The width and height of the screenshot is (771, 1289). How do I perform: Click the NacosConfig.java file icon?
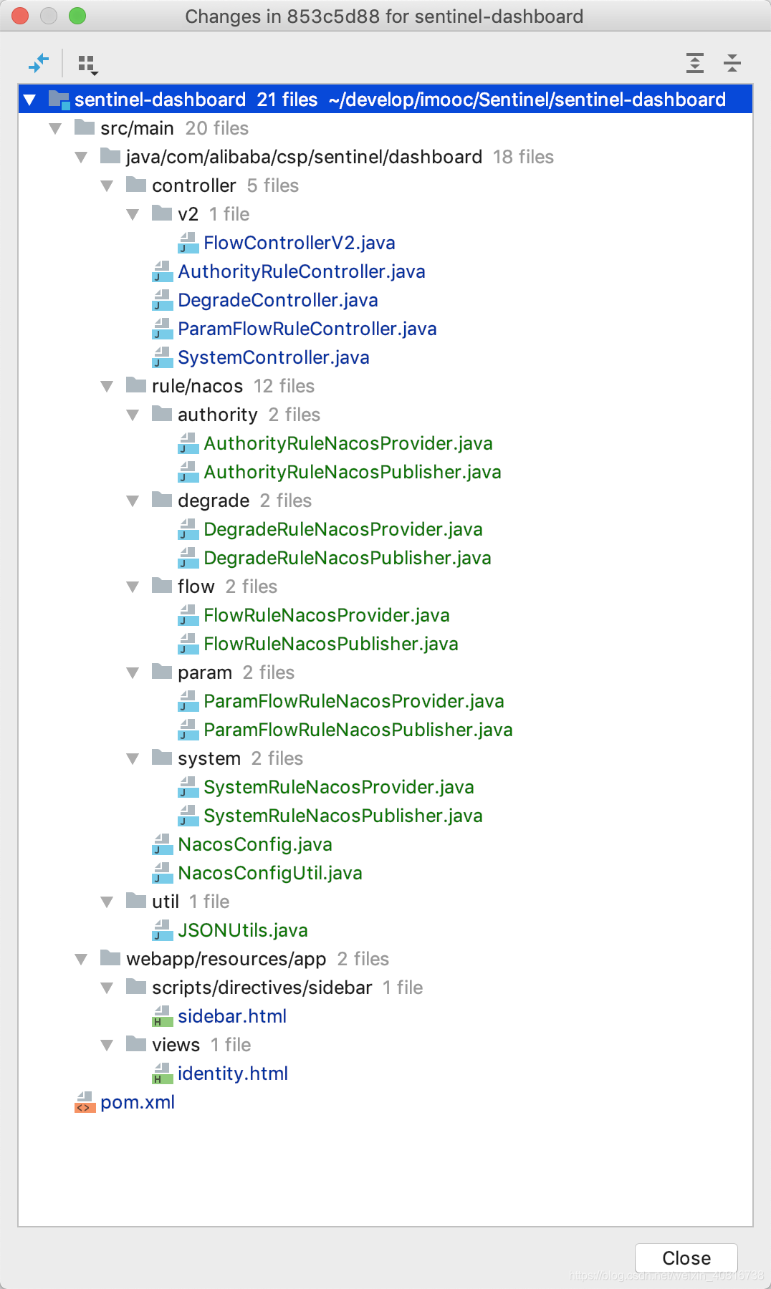coord(163,844)
